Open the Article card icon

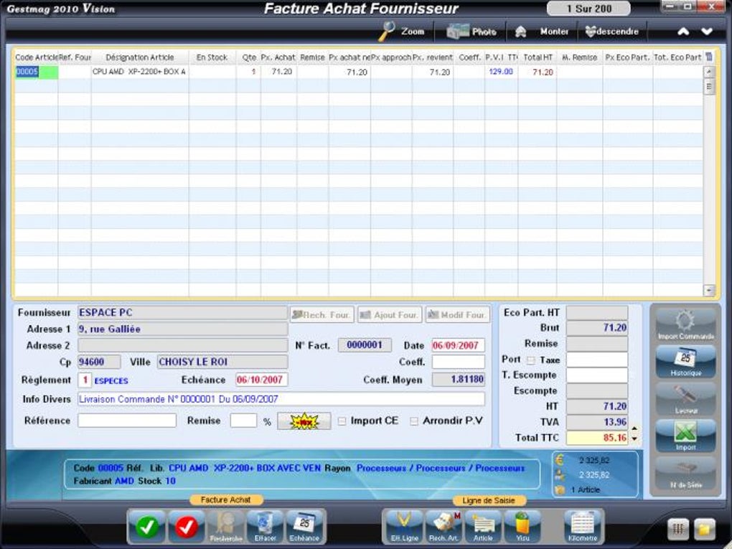[x=483, y=527]
